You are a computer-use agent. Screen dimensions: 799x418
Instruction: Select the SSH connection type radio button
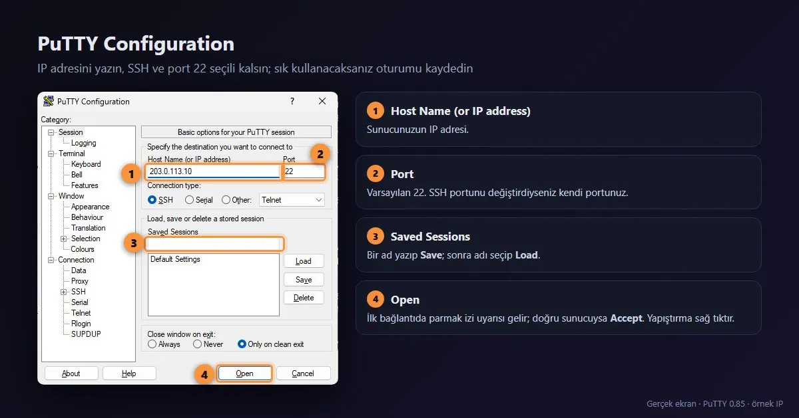[152, 199]
